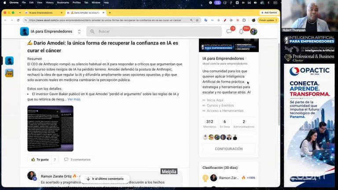The image size is (338, 190).
Task: Select the blue community icon in left sidebar
Action: click(9, 61)
